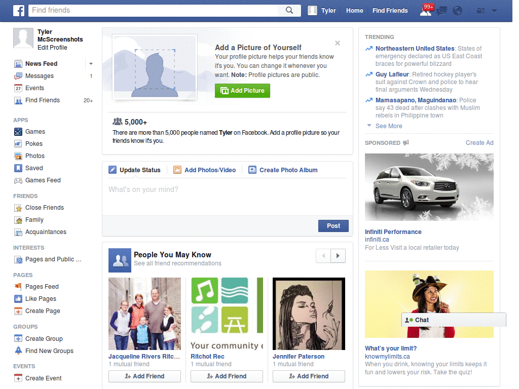Click the sponsored megaphone icon
519x389 pixels.
[405, 142]
